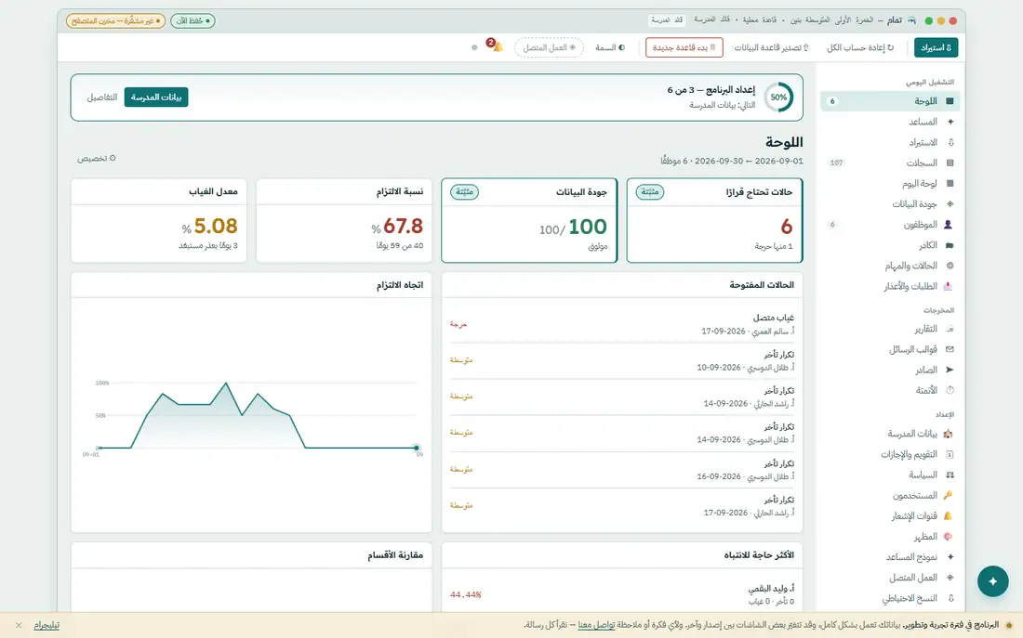
Task: Click بيانات المدرسة setup button in banner
Action: 156,98
